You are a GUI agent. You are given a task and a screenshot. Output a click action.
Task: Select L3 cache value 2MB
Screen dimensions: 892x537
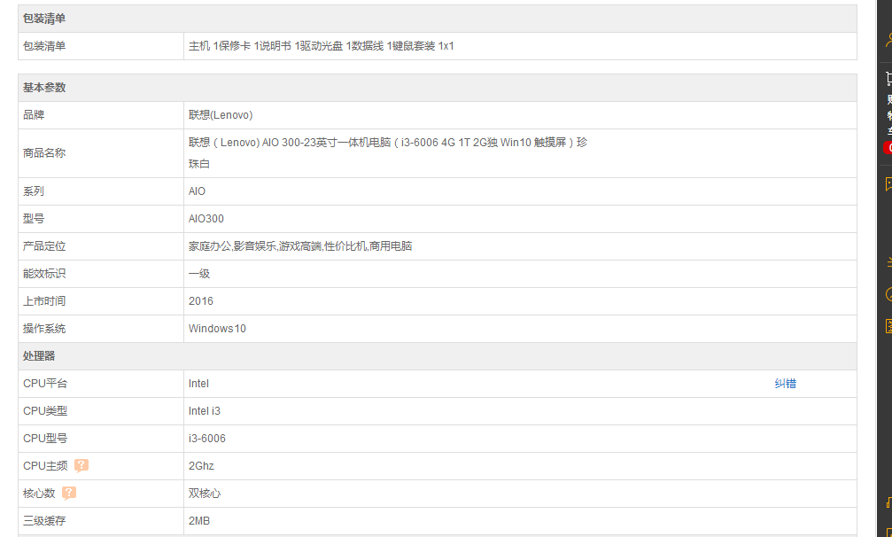click(199, 520)
